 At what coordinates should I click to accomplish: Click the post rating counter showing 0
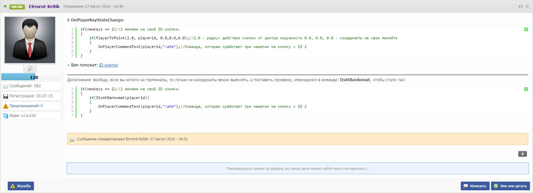point(523,154)
